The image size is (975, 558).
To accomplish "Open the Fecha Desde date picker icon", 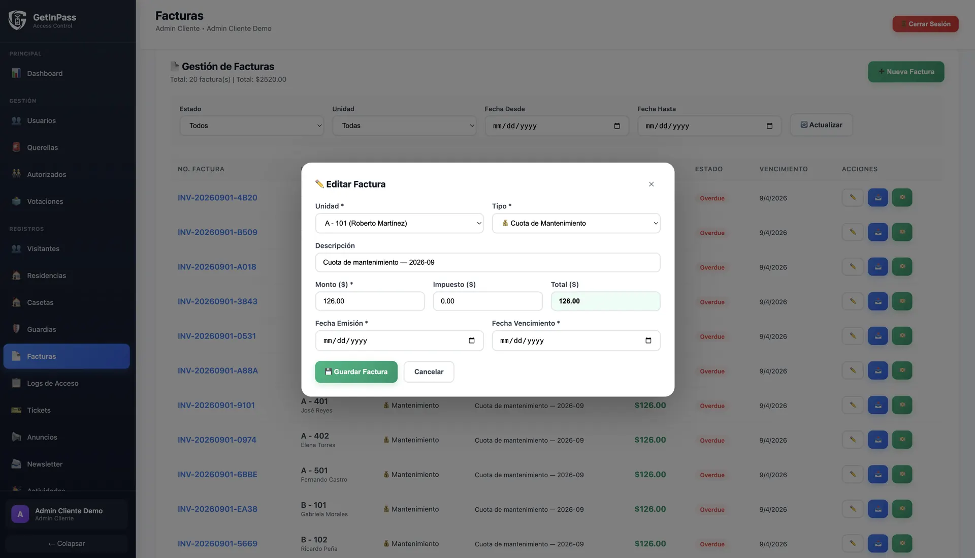I will (x=617, y=126).
